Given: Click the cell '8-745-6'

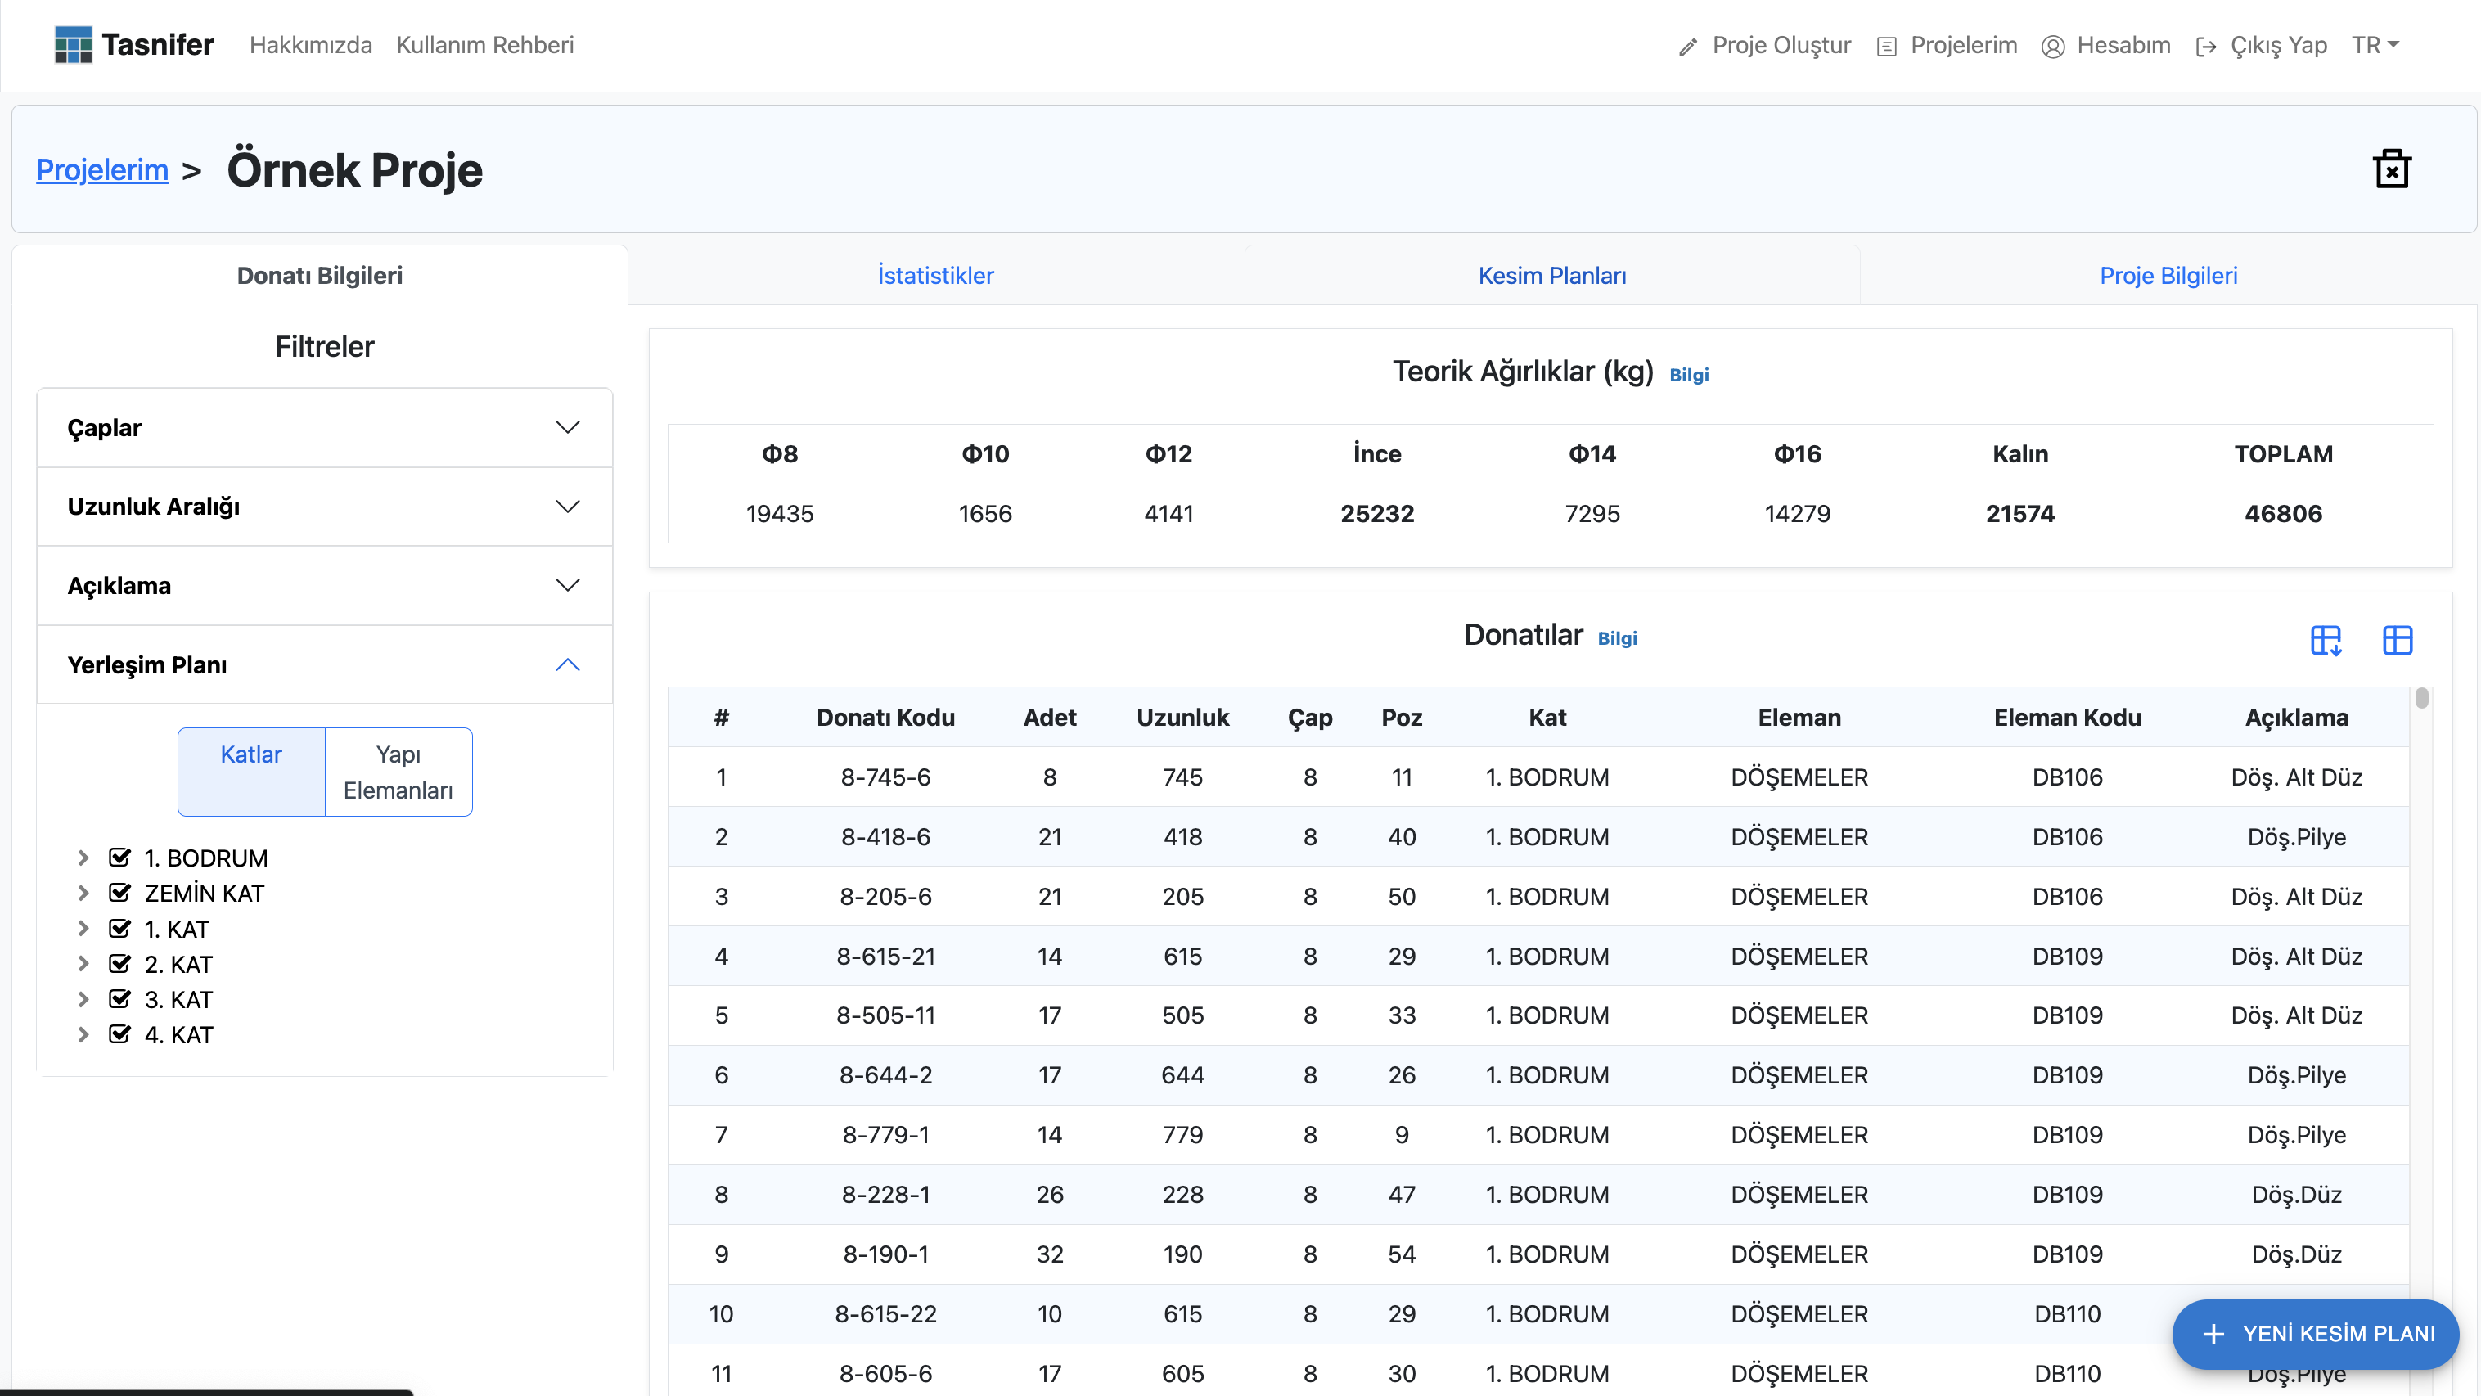Looking at the screenshot, I should 885,777.
